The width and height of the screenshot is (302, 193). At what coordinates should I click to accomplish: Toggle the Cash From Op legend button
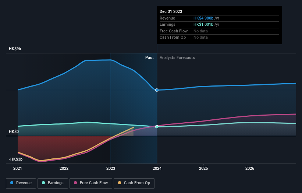point(134,183)
